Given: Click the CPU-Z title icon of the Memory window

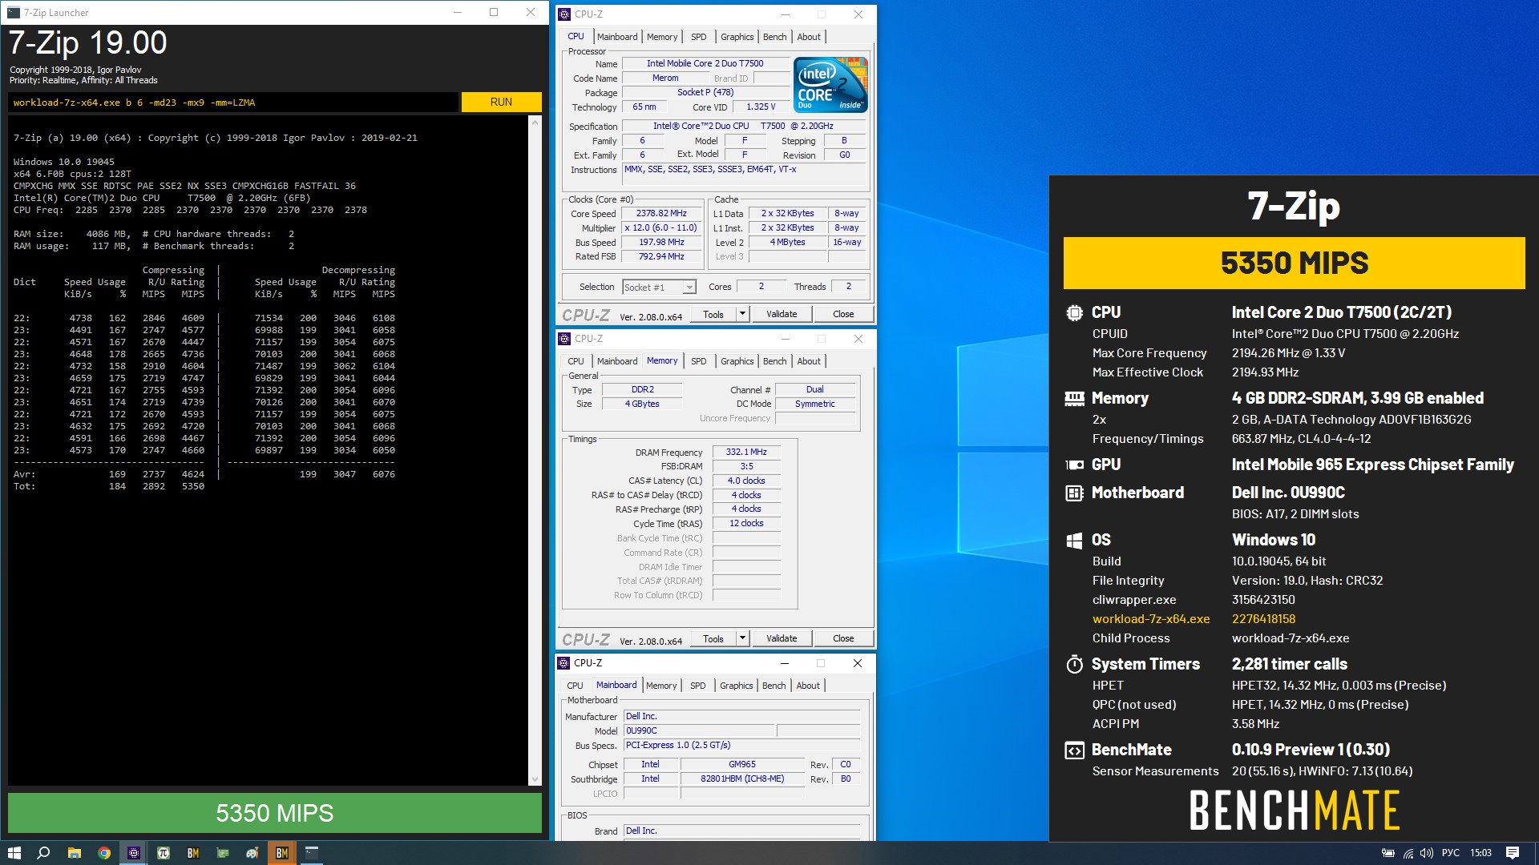Looking at the screenshot, I should (565, 338).
